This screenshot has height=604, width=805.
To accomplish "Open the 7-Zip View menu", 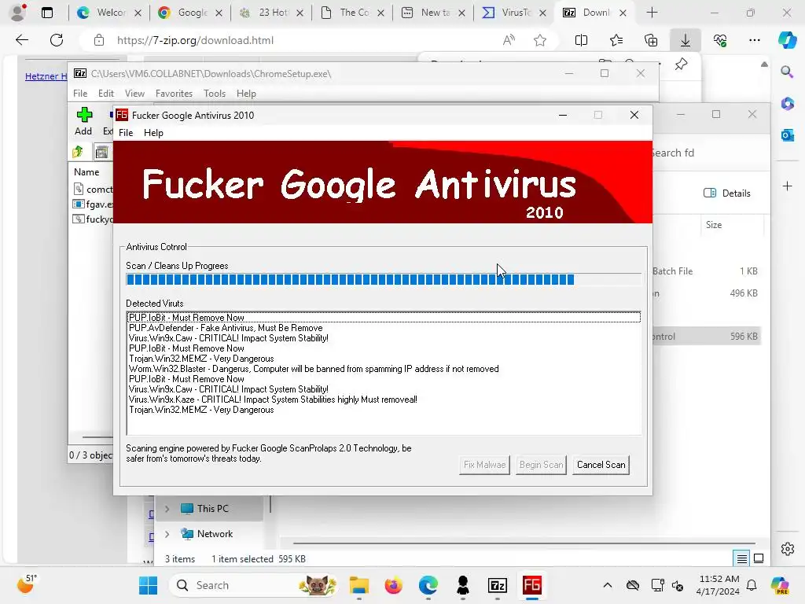I will point(134,94).
